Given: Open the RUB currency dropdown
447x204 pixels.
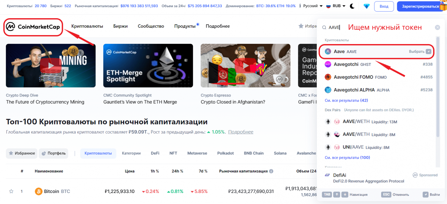Looking at the screenshot, I should coord(336,6).
